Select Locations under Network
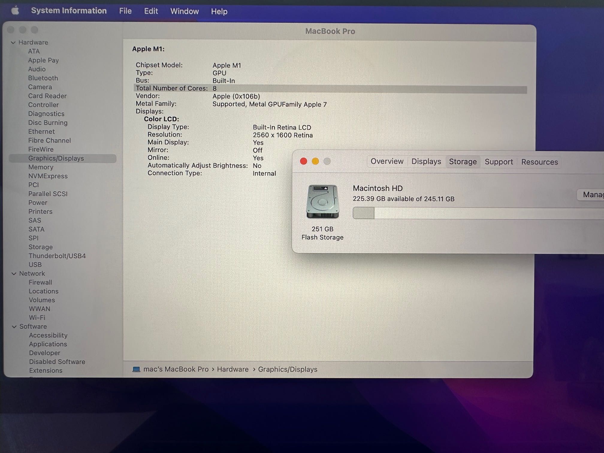This screenshot has width=604, height=453. (43, 291)
